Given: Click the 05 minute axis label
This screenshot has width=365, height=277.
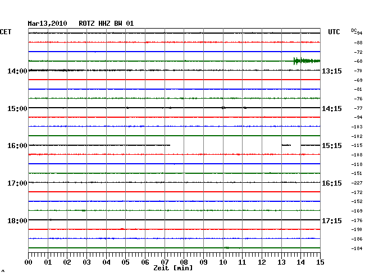Looking at the screenshot, I should pyautogui.click(x=125, y=262).
